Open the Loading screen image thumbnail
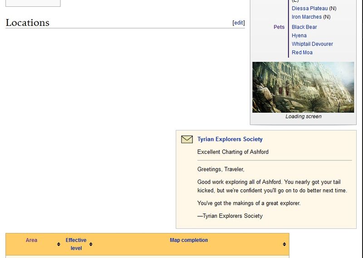This screenshot has width=363, height=258. [x=303, y=87]
